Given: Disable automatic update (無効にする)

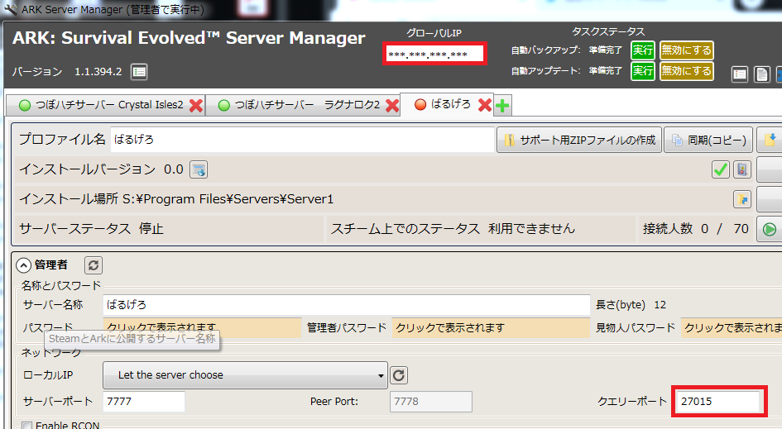Looking at the screenshot, I should [686, 71].
